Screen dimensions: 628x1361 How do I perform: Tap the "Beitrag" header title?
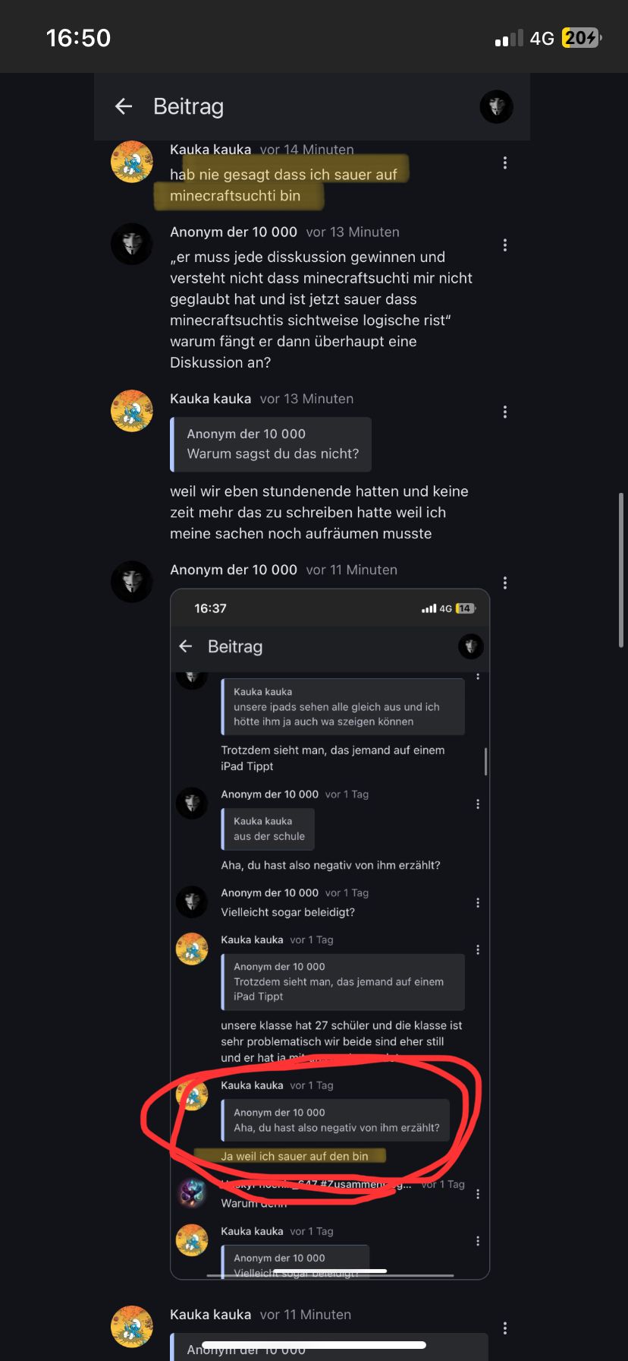188,107
